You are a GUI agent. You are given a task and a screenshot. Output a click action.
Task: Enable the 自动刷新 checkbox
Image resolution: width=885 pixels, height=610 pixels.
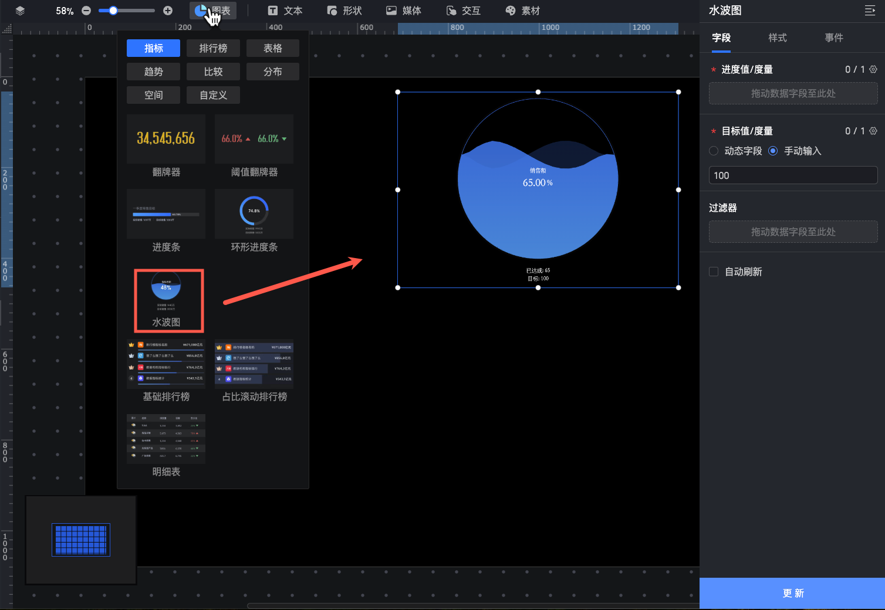(x=714, y=272)
